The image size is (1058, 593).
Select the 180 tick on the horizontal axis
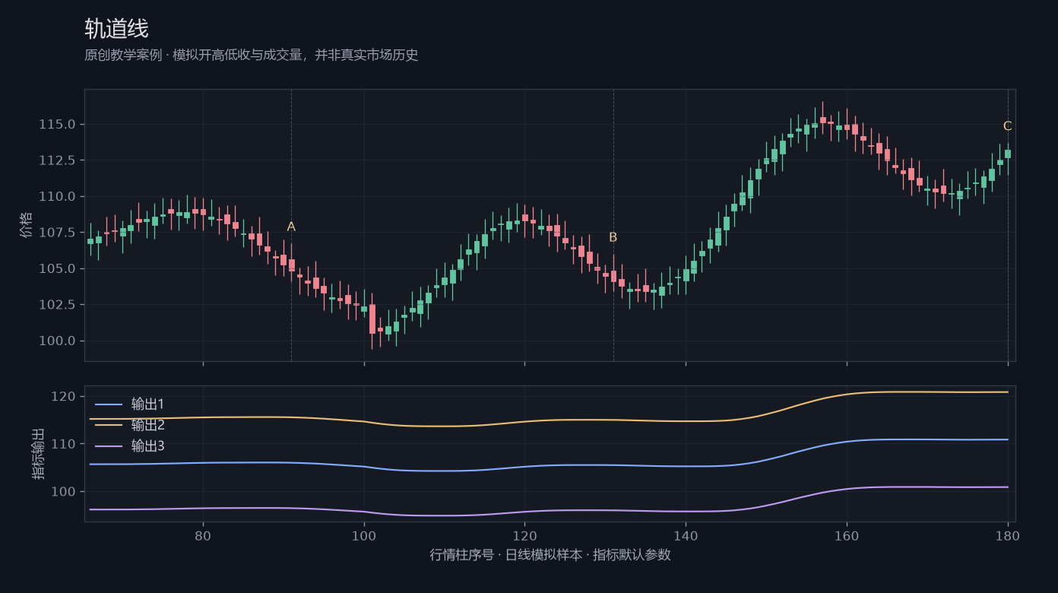(1008, 535)
